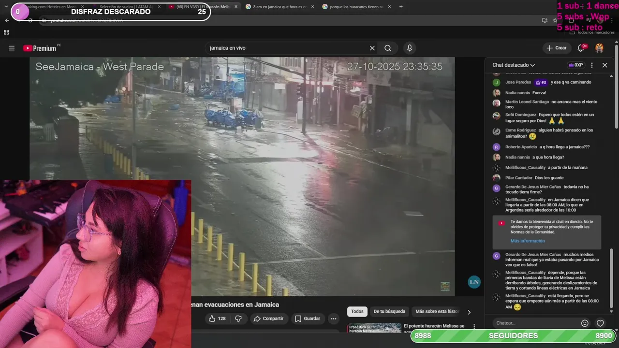The height and width of the screenshot is (348, 619).
Task: Share the video with Compartir
Action: coord(268,319)
